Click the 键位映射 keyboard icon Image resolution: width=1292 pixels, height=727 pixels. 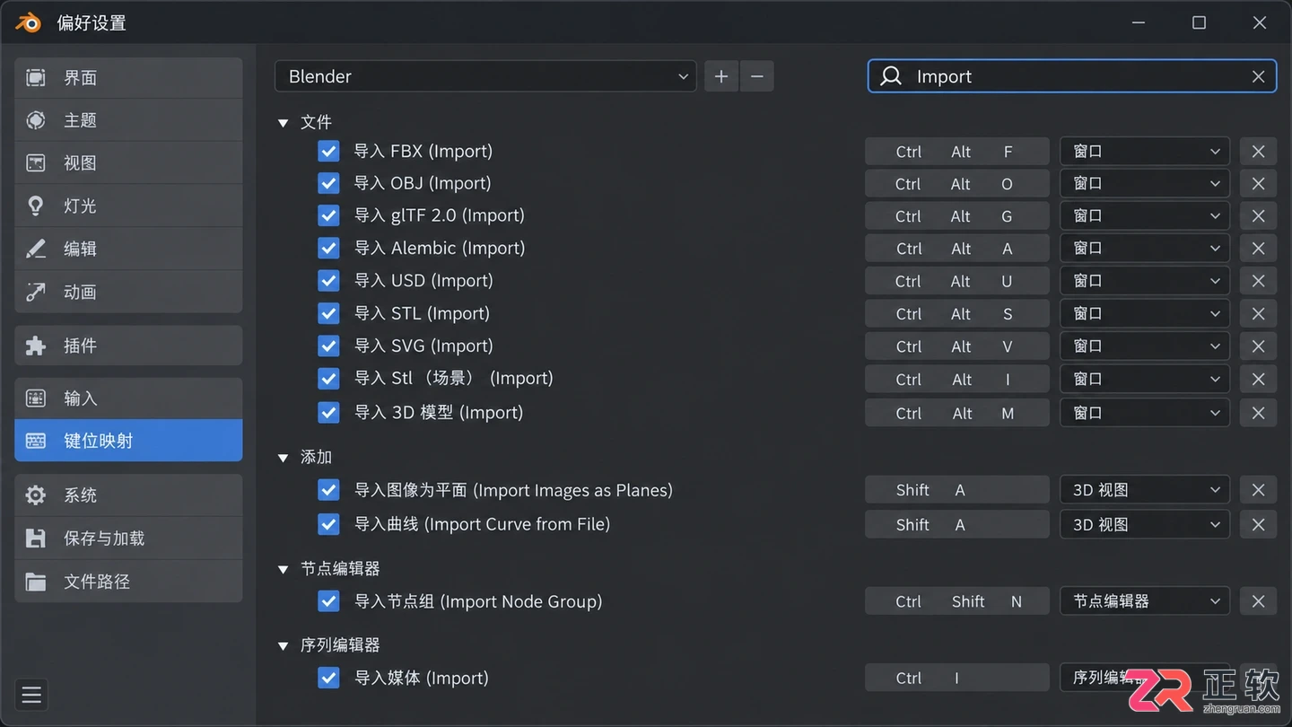(x=36, y=441)
